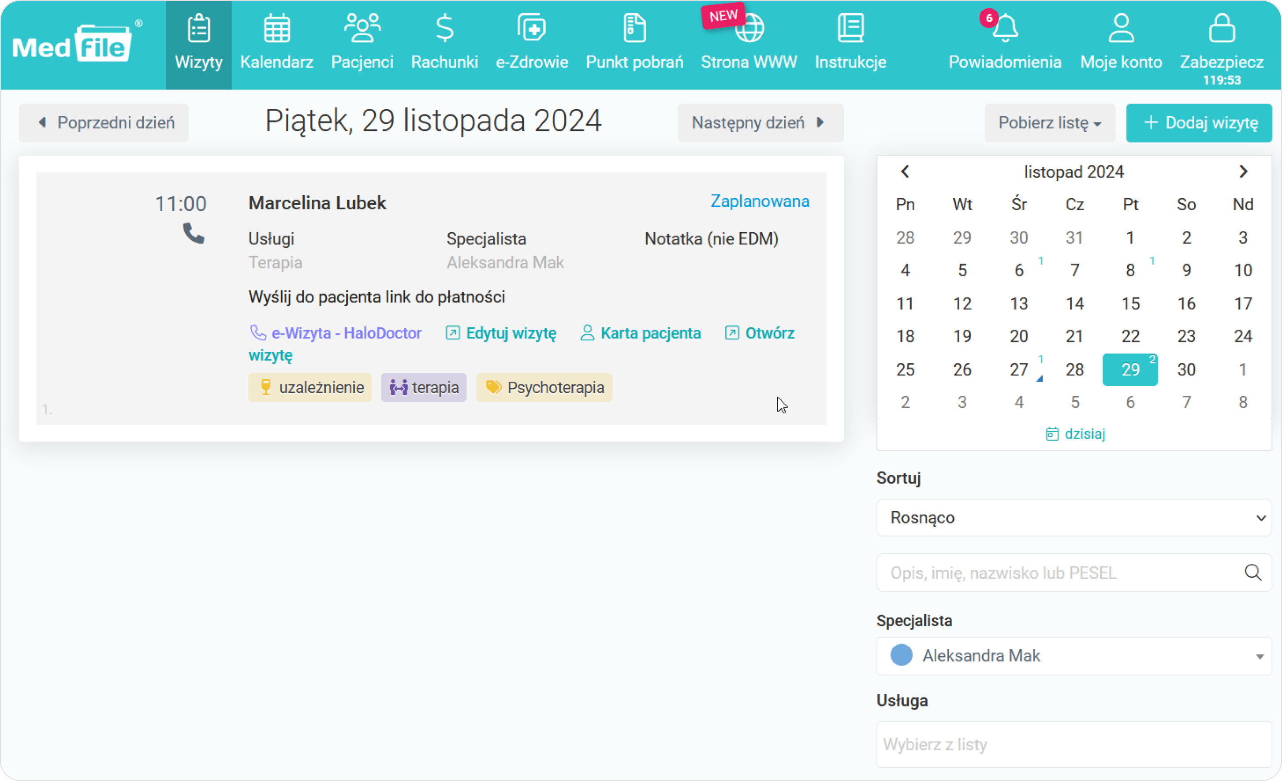Click the Dodaj wizytę button
The image size is (1282, 781).
click(x=1199, y=123)
